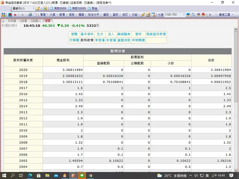The height and width of the screenshot is (179, 239).
Task: Click the grayed zoom icon before 畫線工具
Action: [x=215, y=15]
